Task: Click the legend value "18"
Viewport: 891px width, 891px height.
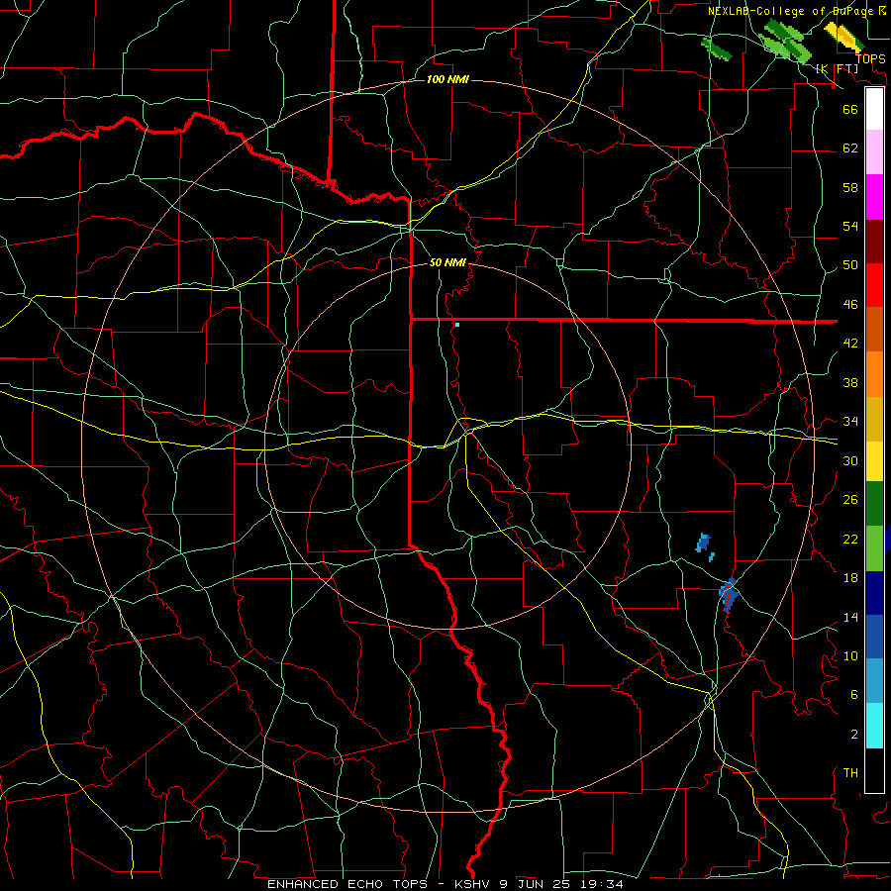Action: click(x=850, y=578)
